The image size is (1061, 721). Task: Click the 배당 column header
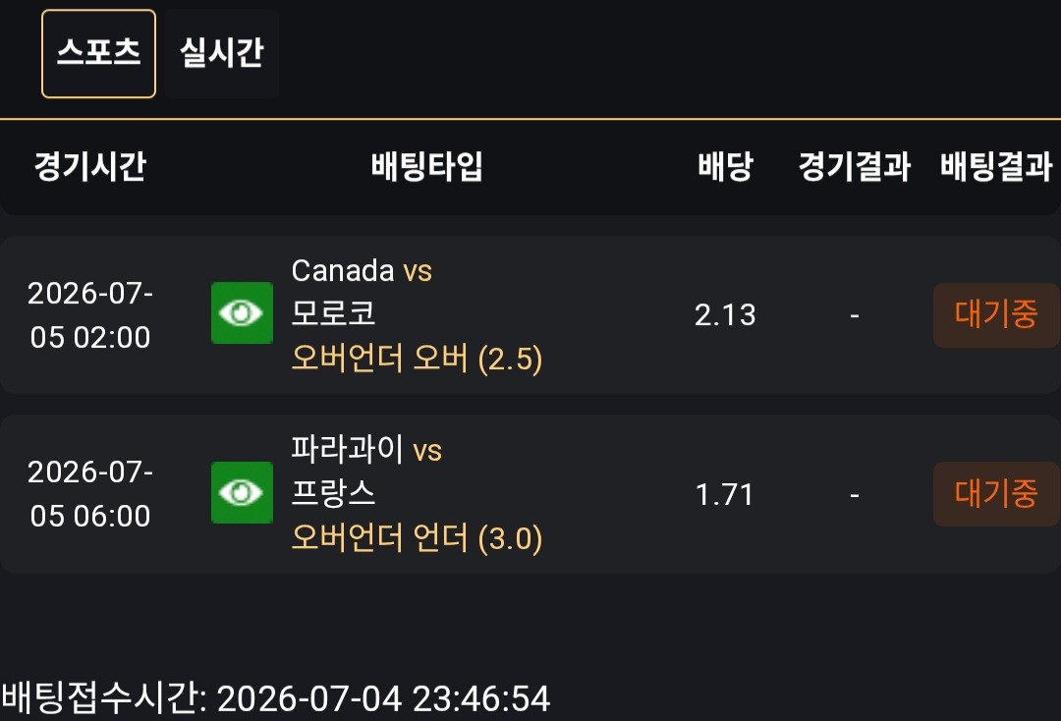pos(725,166)
